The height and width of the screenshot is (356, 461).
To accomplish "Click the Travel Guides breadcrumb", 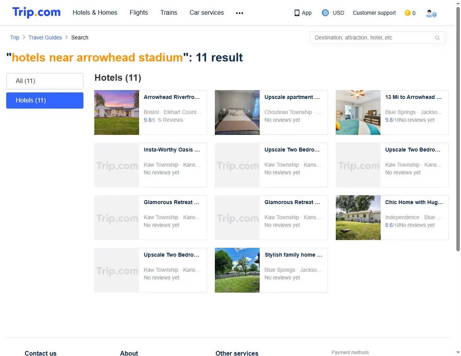I will pos(45,37).
